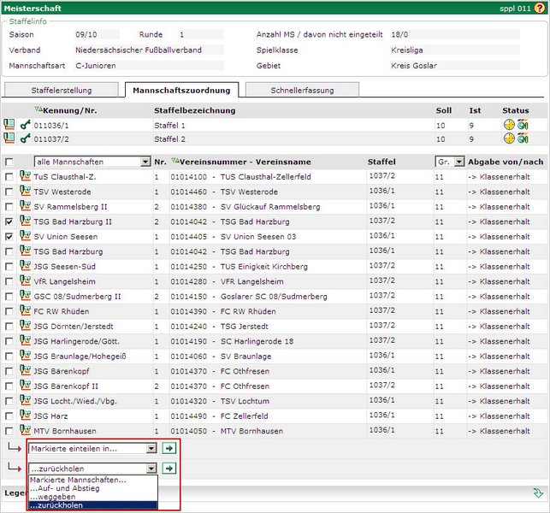Click the key icon for Staffel 2
The width and height of the screenshot is (550, 513).
pos(25,139)
